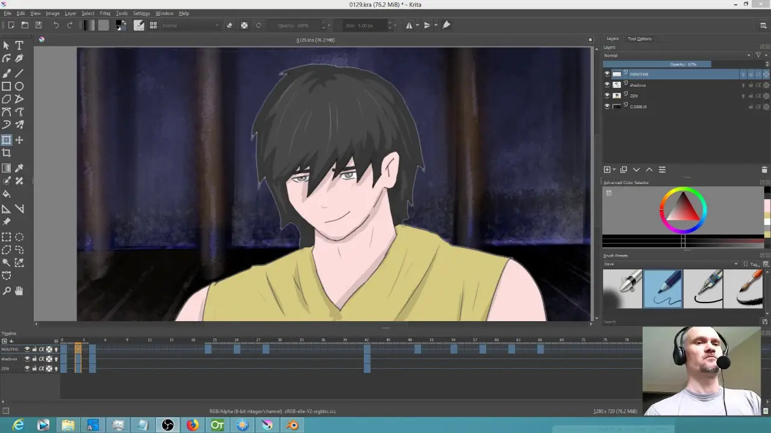771x433 pixels.
Task: Pick the Polygon tool
Action: point(7,99)
